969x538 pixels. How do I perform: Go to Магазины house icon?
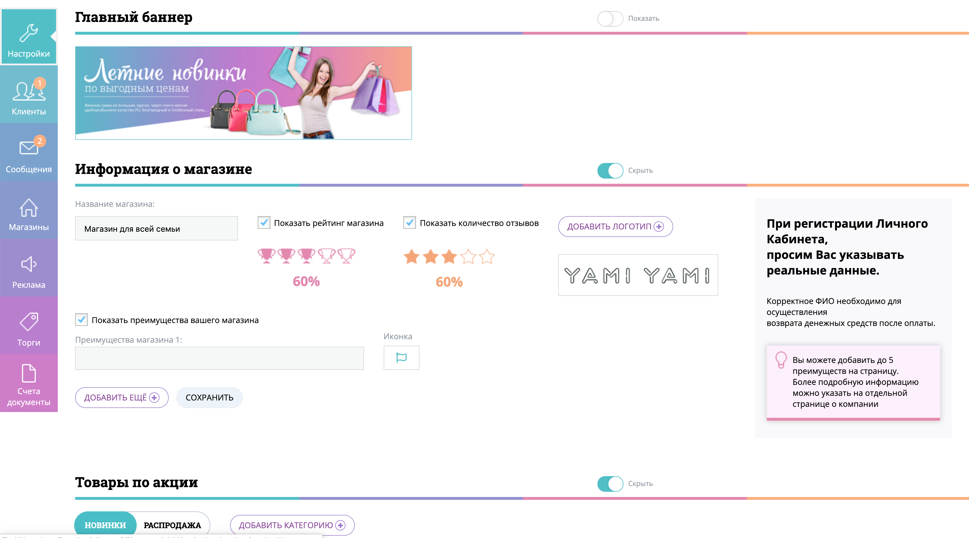coord(29,210)
